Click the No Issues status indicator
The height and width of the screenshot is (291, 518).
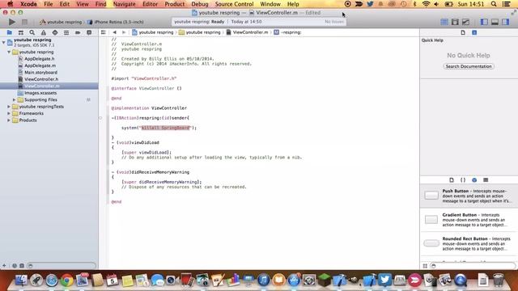coord(334,22)
